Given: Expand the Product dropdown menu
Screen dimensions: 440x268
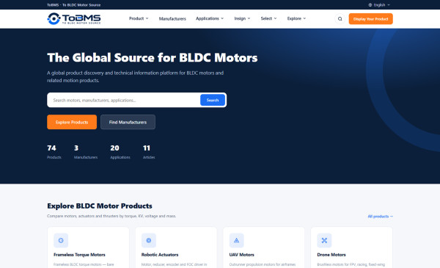Looking at the screenshot, I should pos(139,18).
